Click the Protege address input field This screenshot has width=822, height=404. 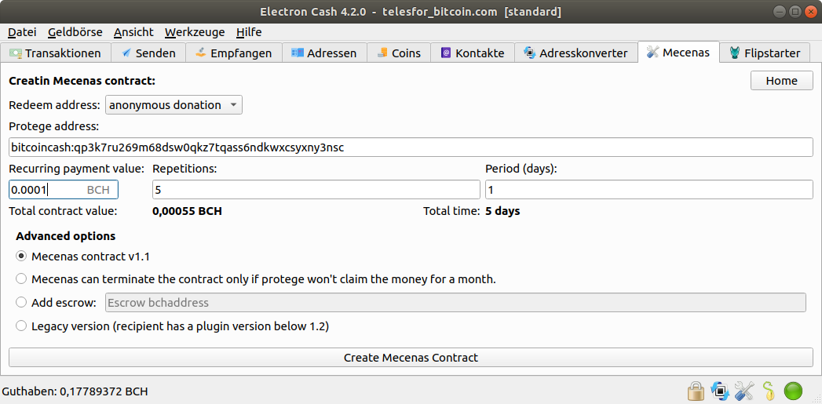(411, 147)
